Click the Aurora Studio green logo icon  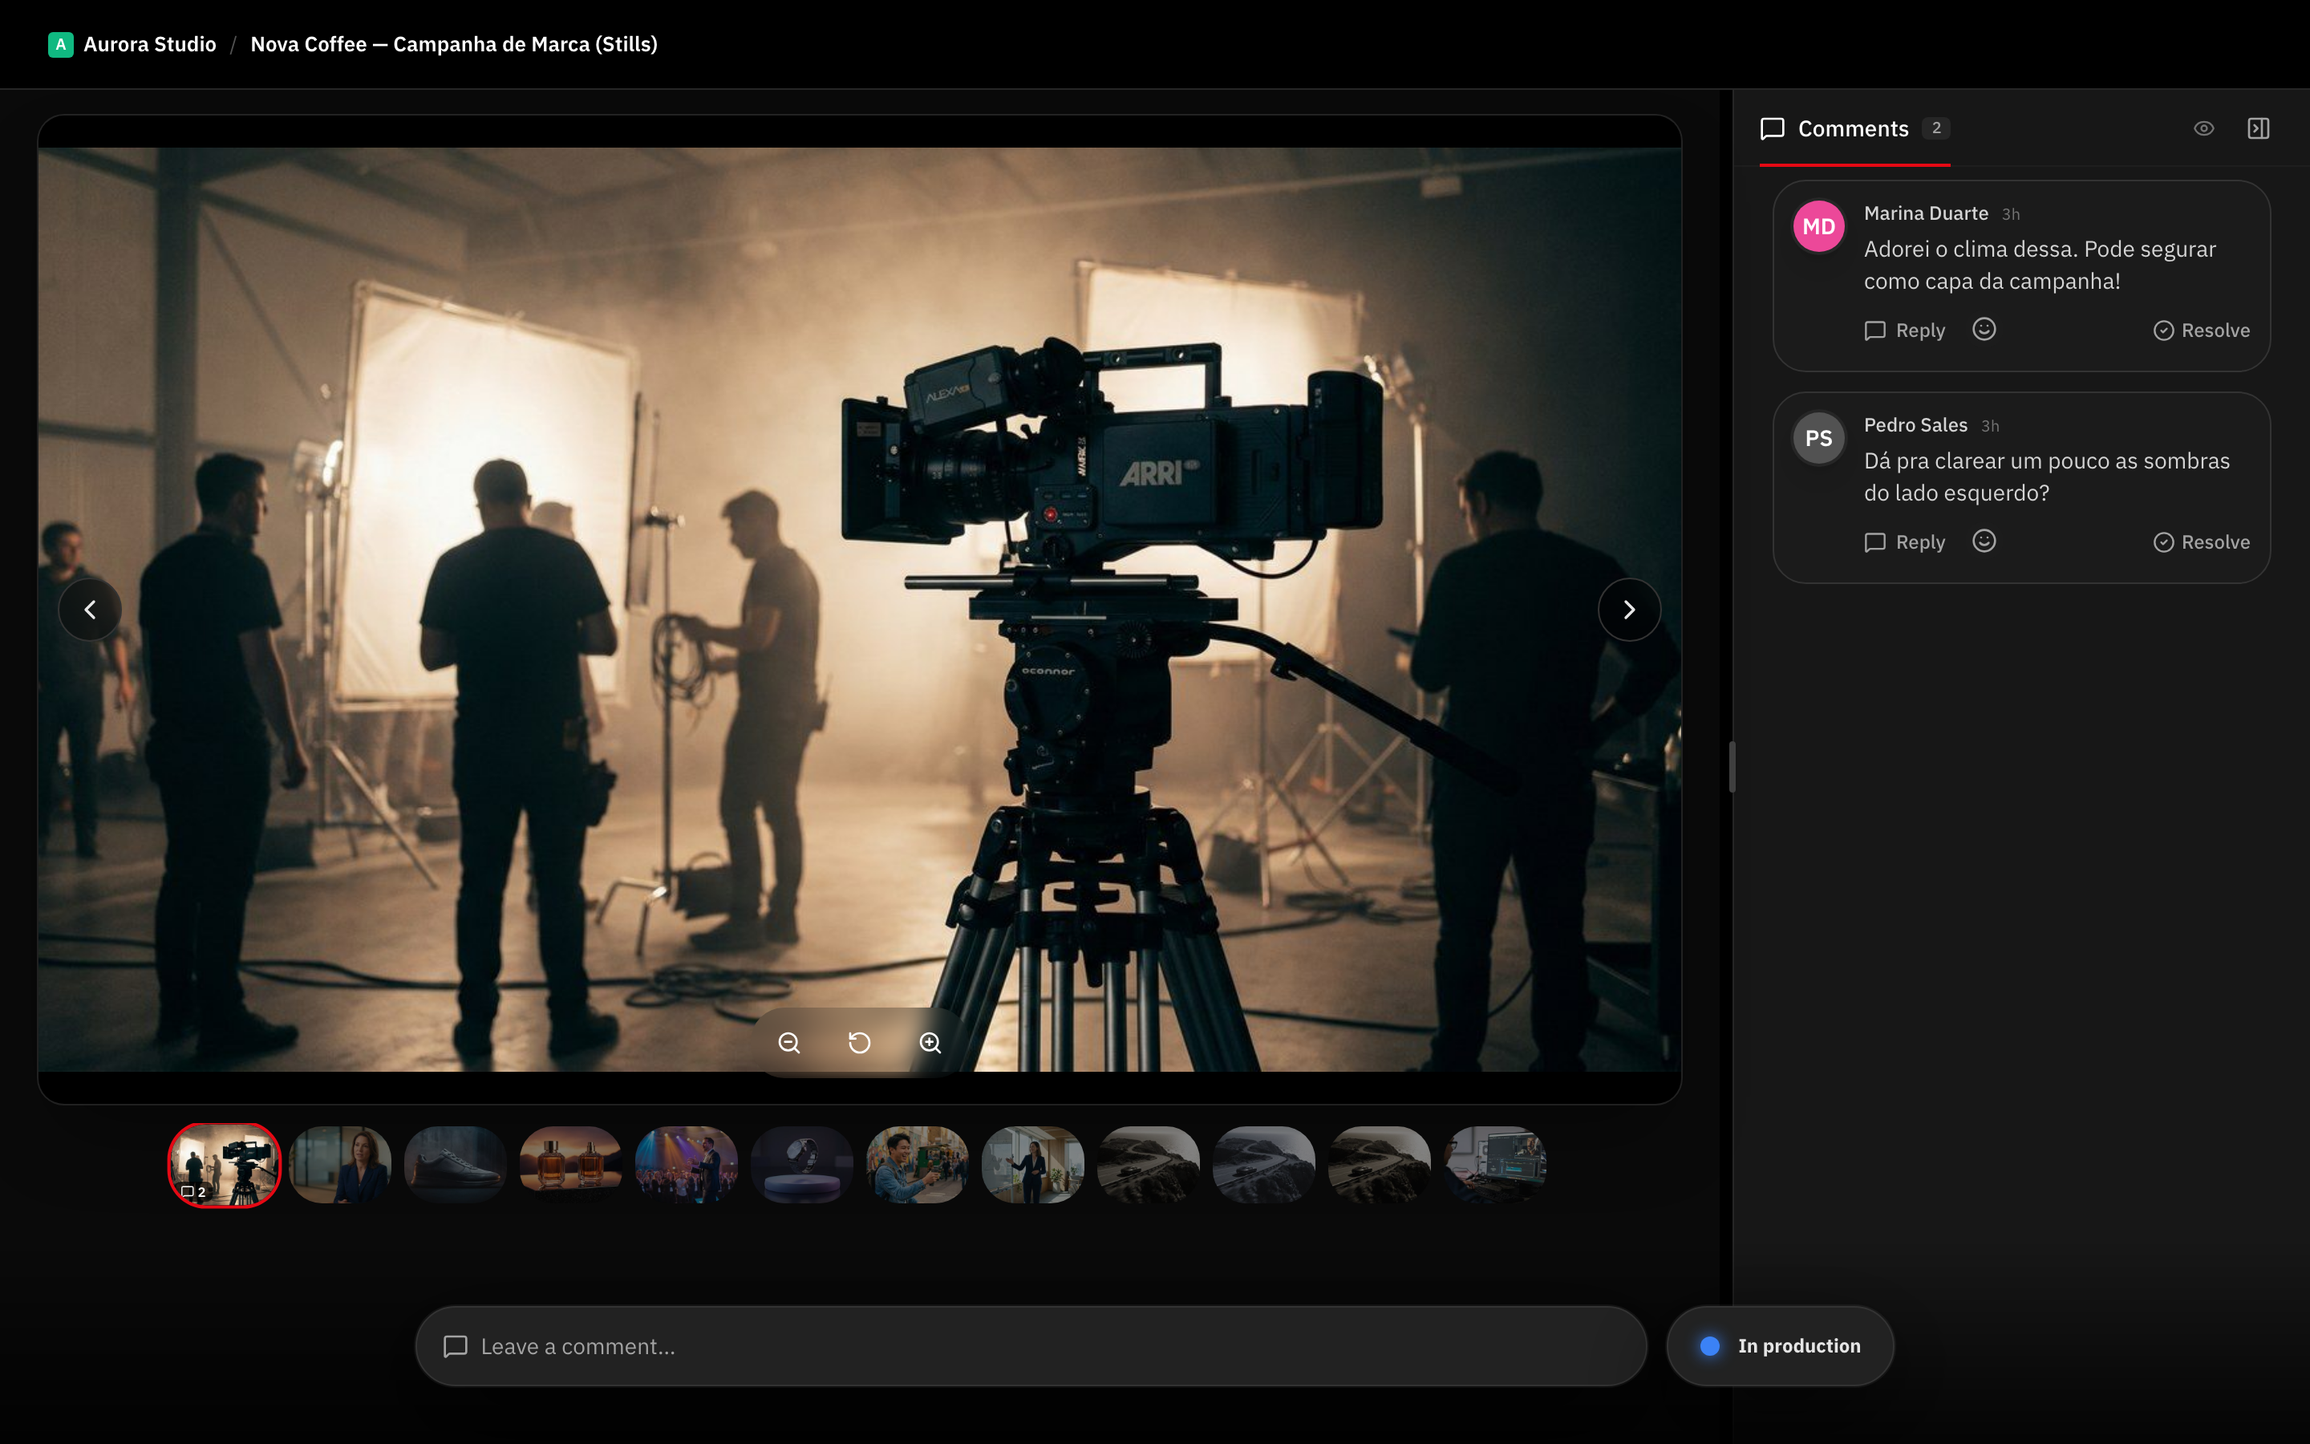[x=60, y=44]
